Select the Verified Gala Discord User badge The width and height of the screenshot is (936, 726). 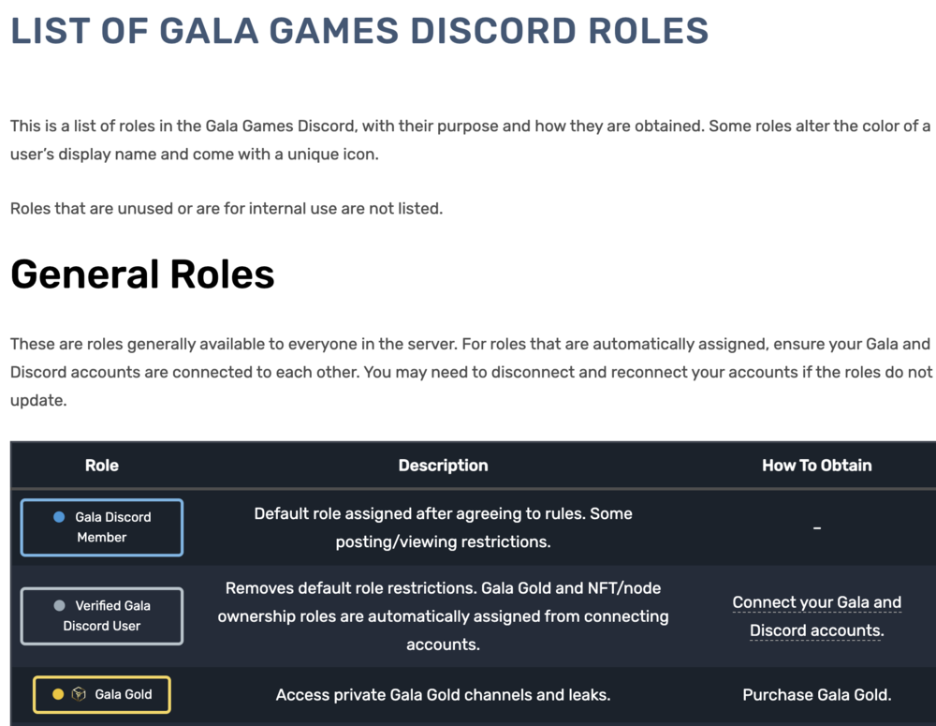[102, 616]
